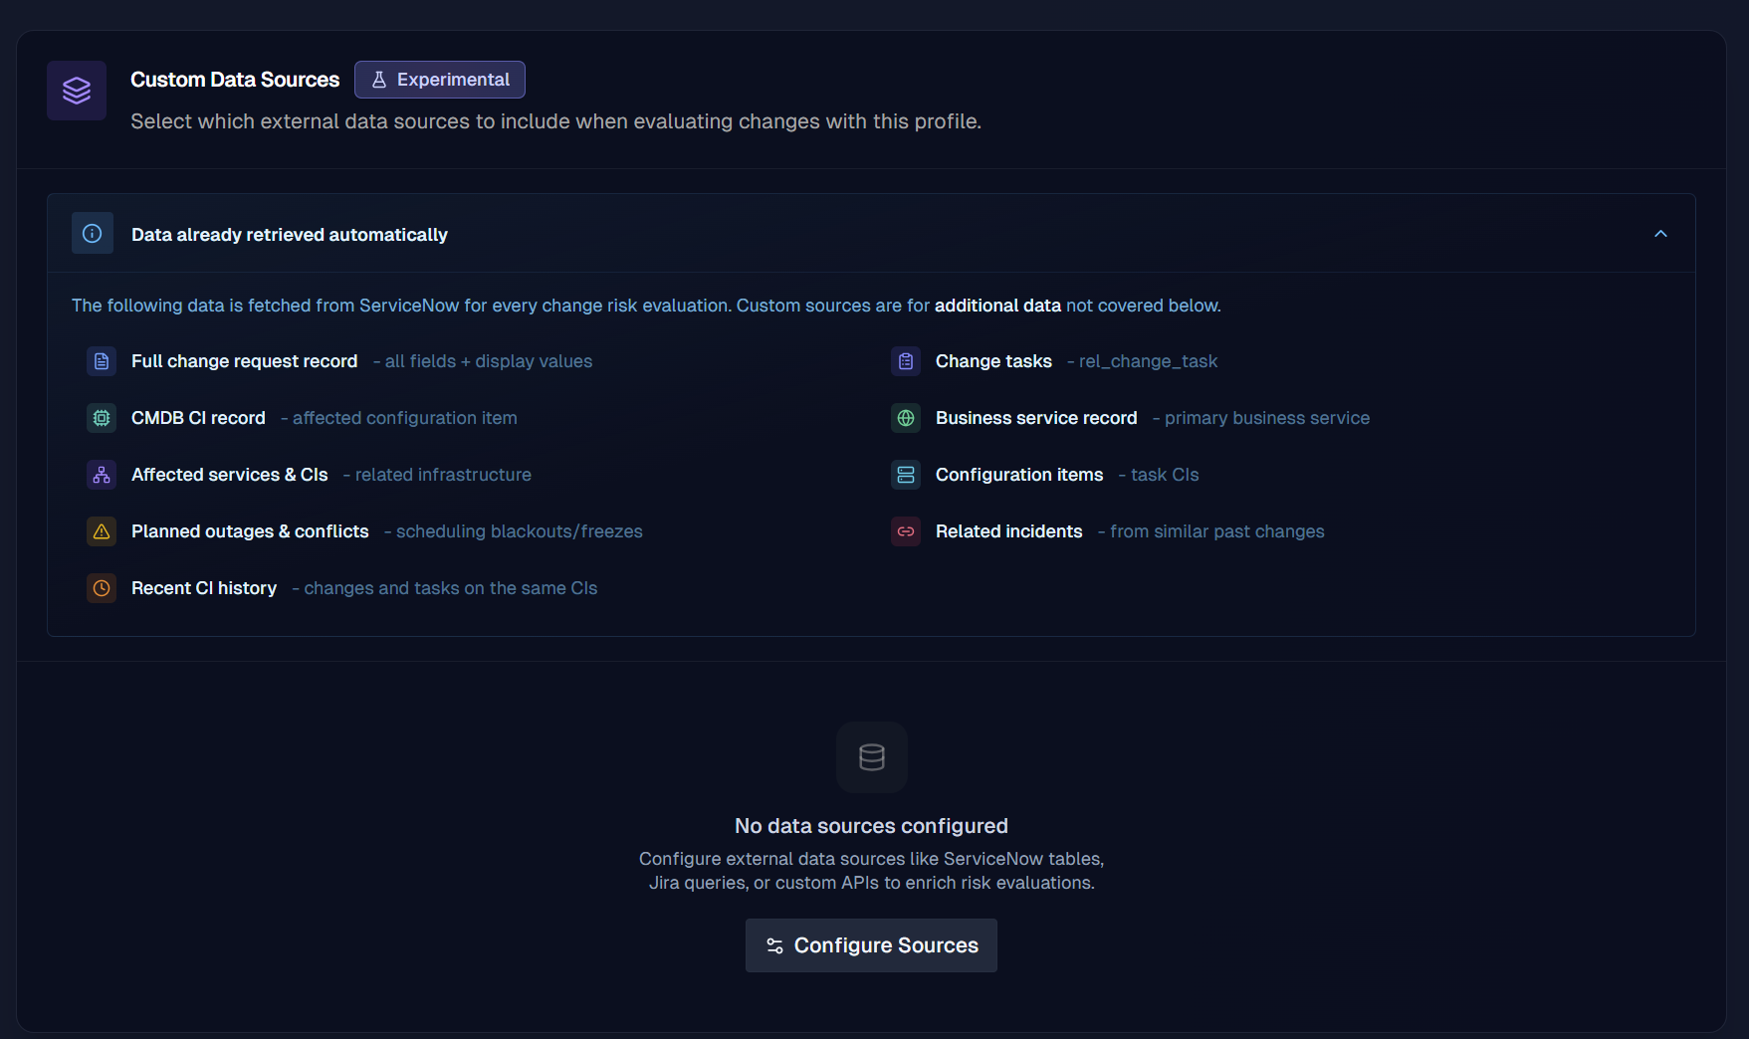Click the Configure Sources button
The height and width of the screenshot is (1039, 1749).
pyautogui.click(x=871, y=944)
